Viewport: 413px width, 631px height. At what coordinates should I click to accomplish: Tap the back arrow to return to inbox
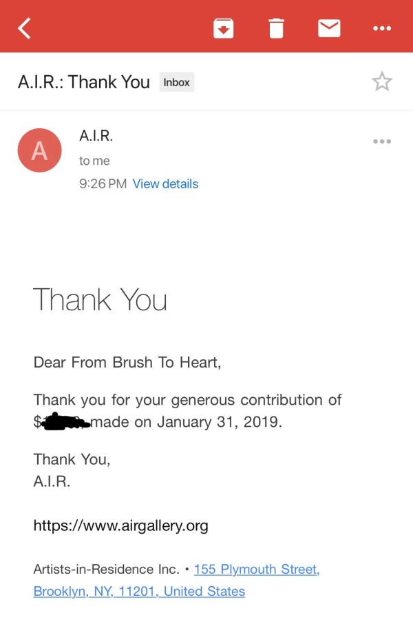click(25, 28)
